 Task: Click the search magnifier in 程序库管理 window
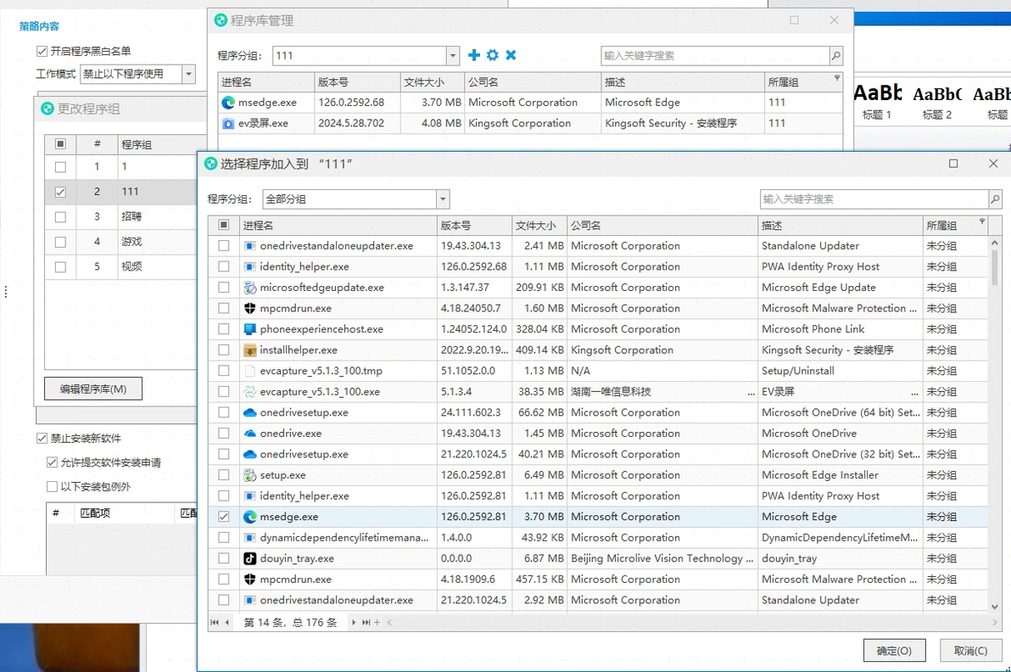click(x=836, y=56)
